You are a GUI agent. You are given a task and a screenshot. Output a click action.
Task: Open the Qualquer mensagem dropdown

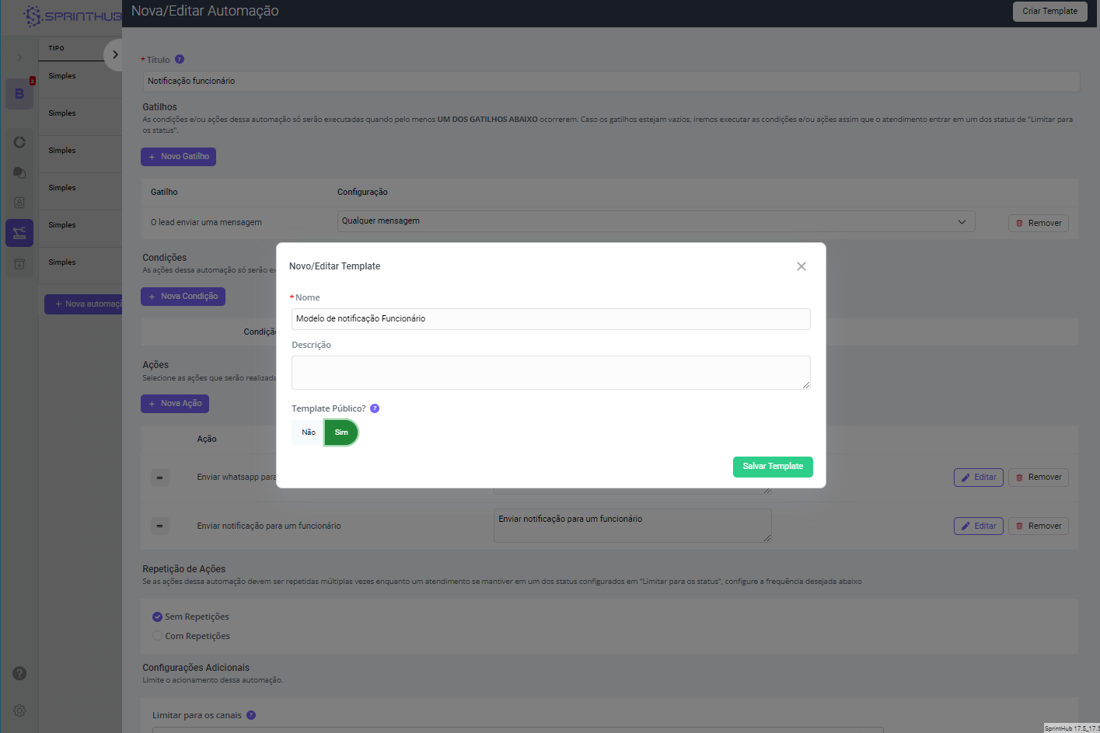point(655,221)
